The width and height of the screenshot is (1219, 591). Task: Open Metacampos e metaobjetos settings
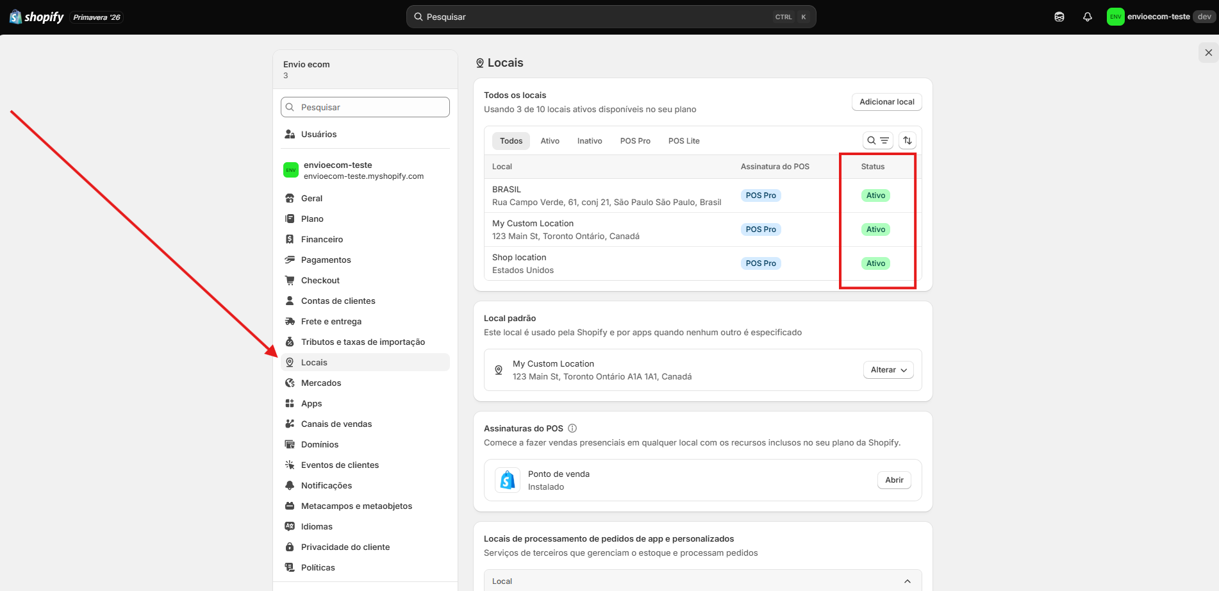point(365,506)
